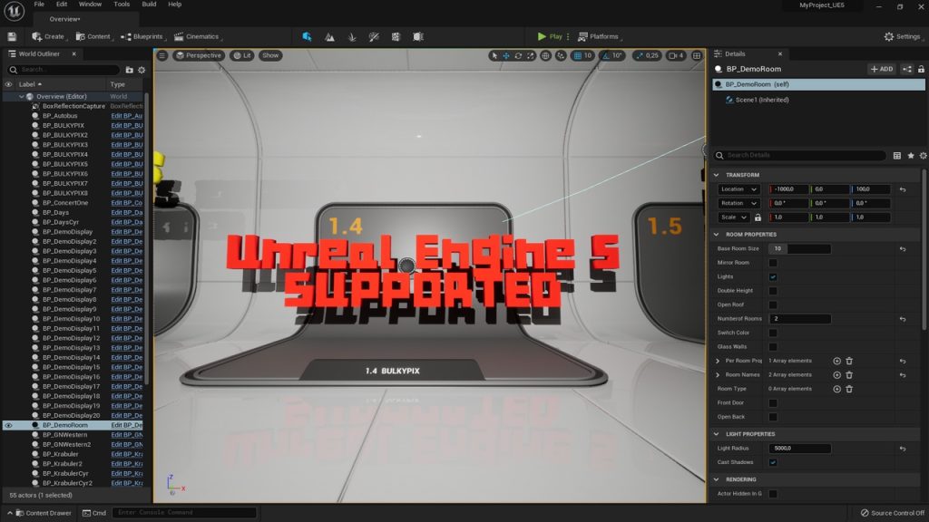Click the Save icon in the toolbar
This screenshot has height=522, width=929.
[x=12, y=36]
